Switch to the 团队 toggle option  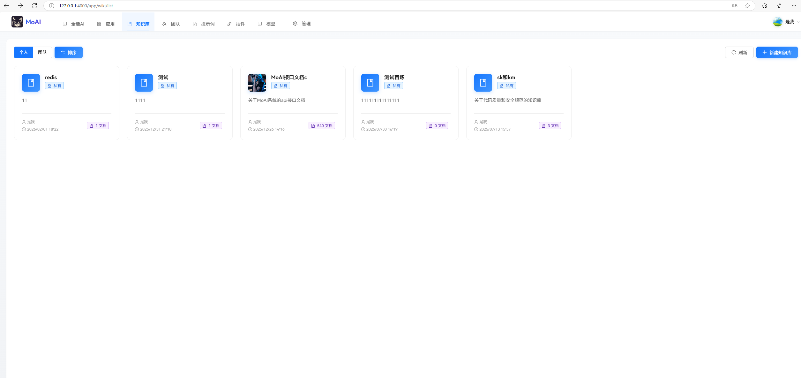click(x=42, y=52)
